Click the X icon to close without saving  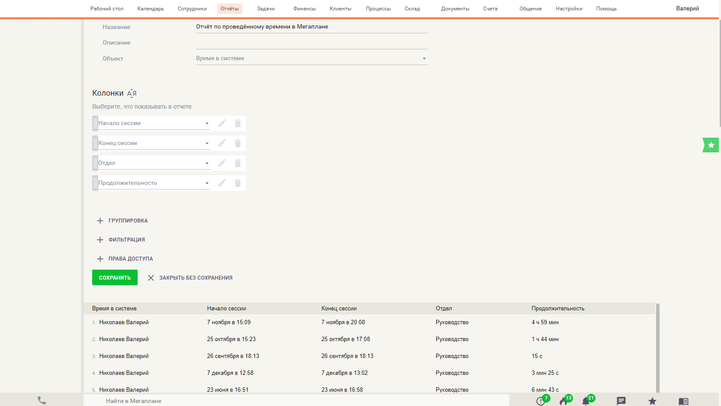tap(151, 278)
